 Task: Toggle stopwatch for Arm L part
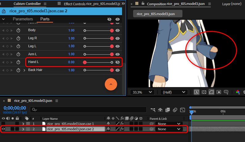click(18, 54)
